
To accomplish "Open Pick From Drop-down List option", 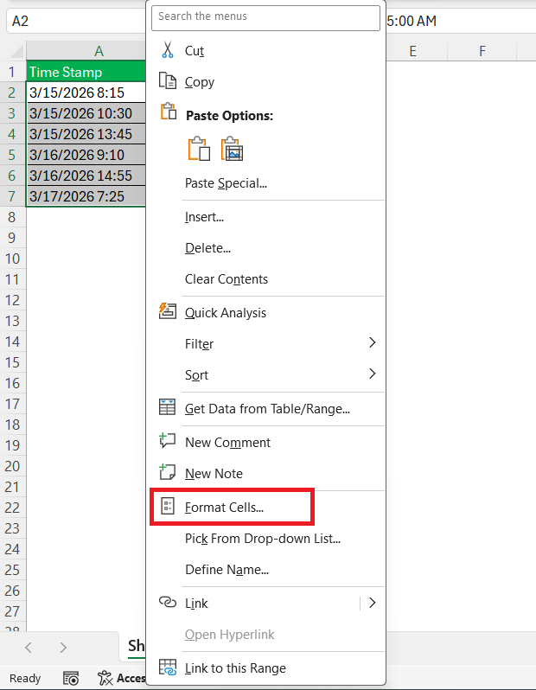I will tap(263, 539).
